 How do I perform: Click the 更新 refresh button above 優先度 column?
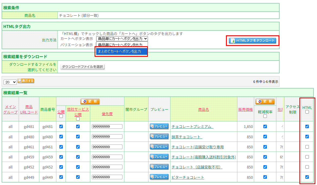pos(90,101)
